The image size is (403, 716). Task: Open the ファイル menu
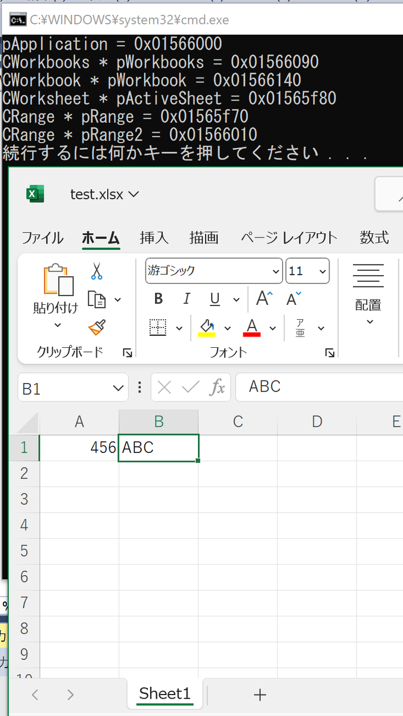[x=43, y=237]
